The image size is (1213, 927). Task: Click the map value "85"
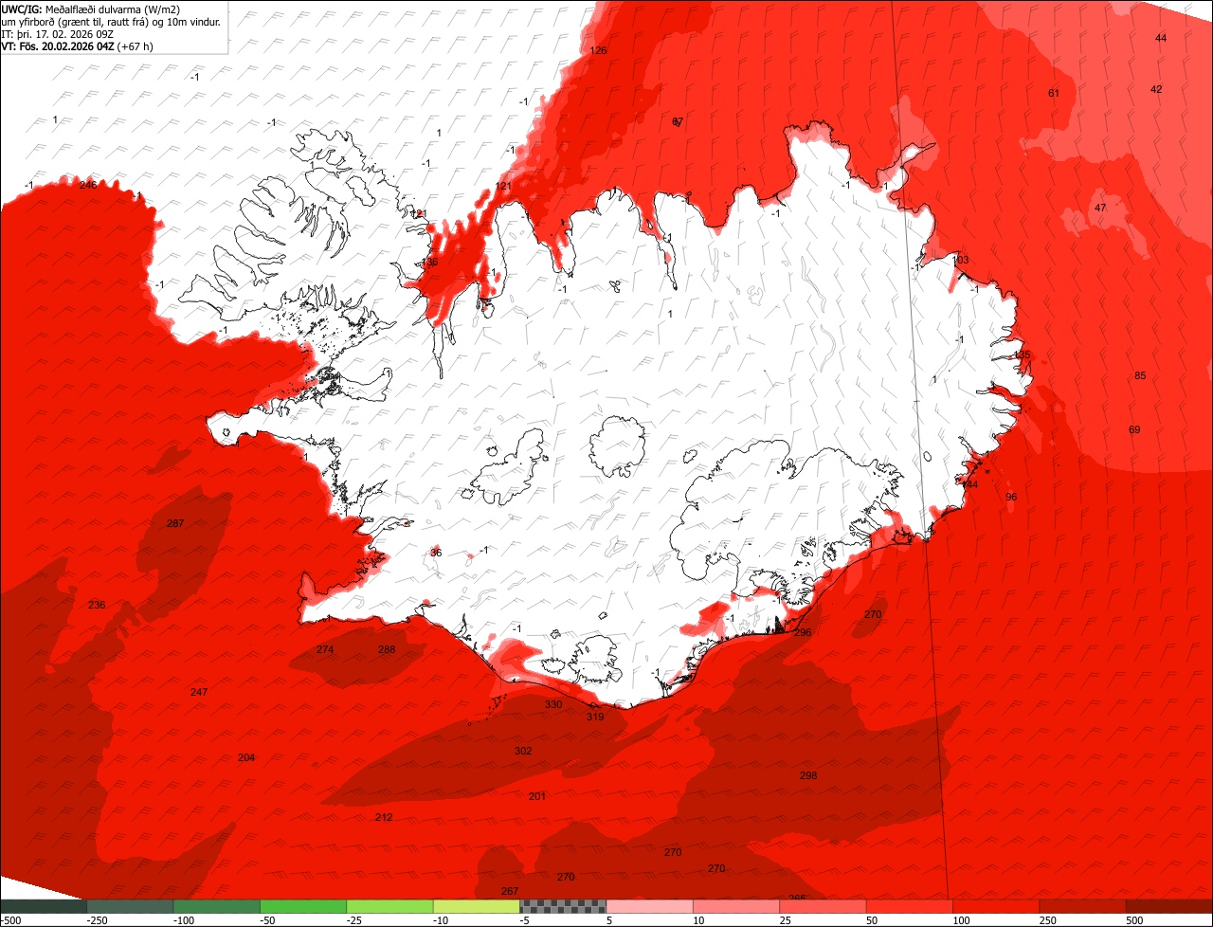(x=1140, y=376)
